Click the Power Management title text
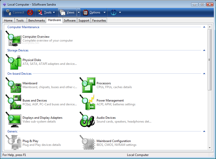 click(110, 101)
